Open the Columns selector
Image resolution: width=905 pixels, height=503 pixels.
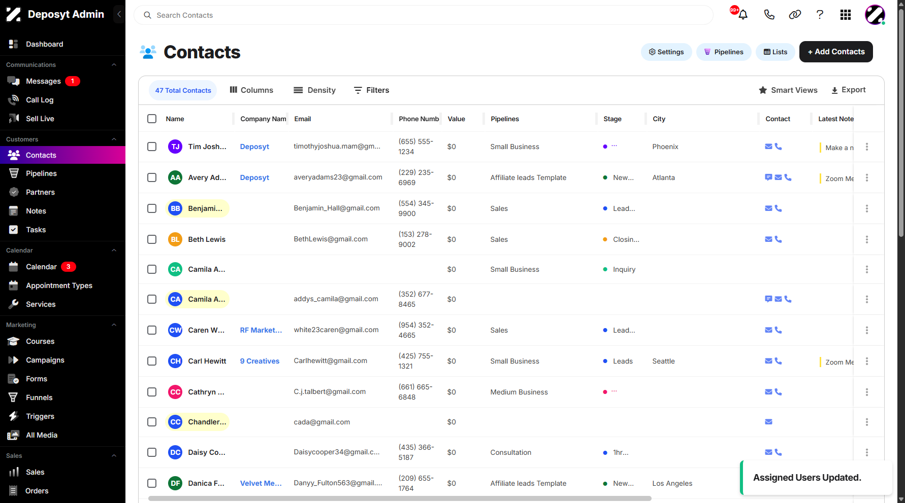pos(251,90)
